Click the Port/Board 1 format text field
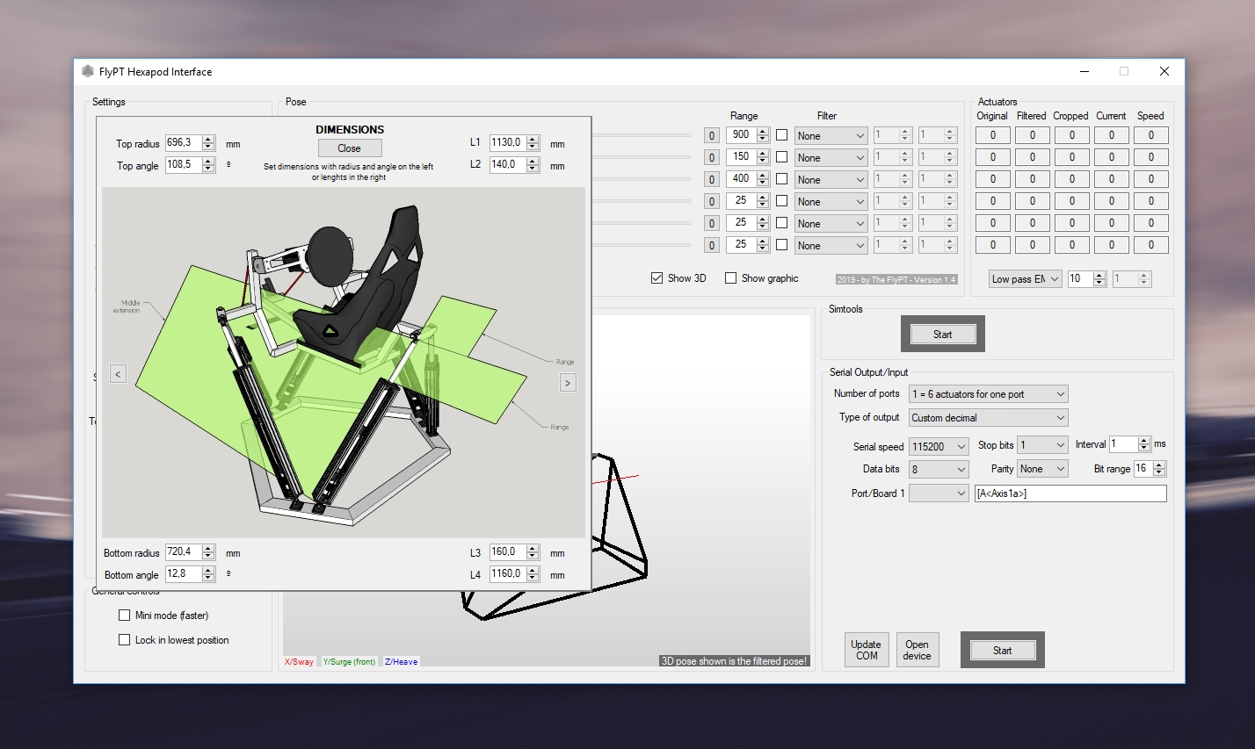 tap(1070, 493)
